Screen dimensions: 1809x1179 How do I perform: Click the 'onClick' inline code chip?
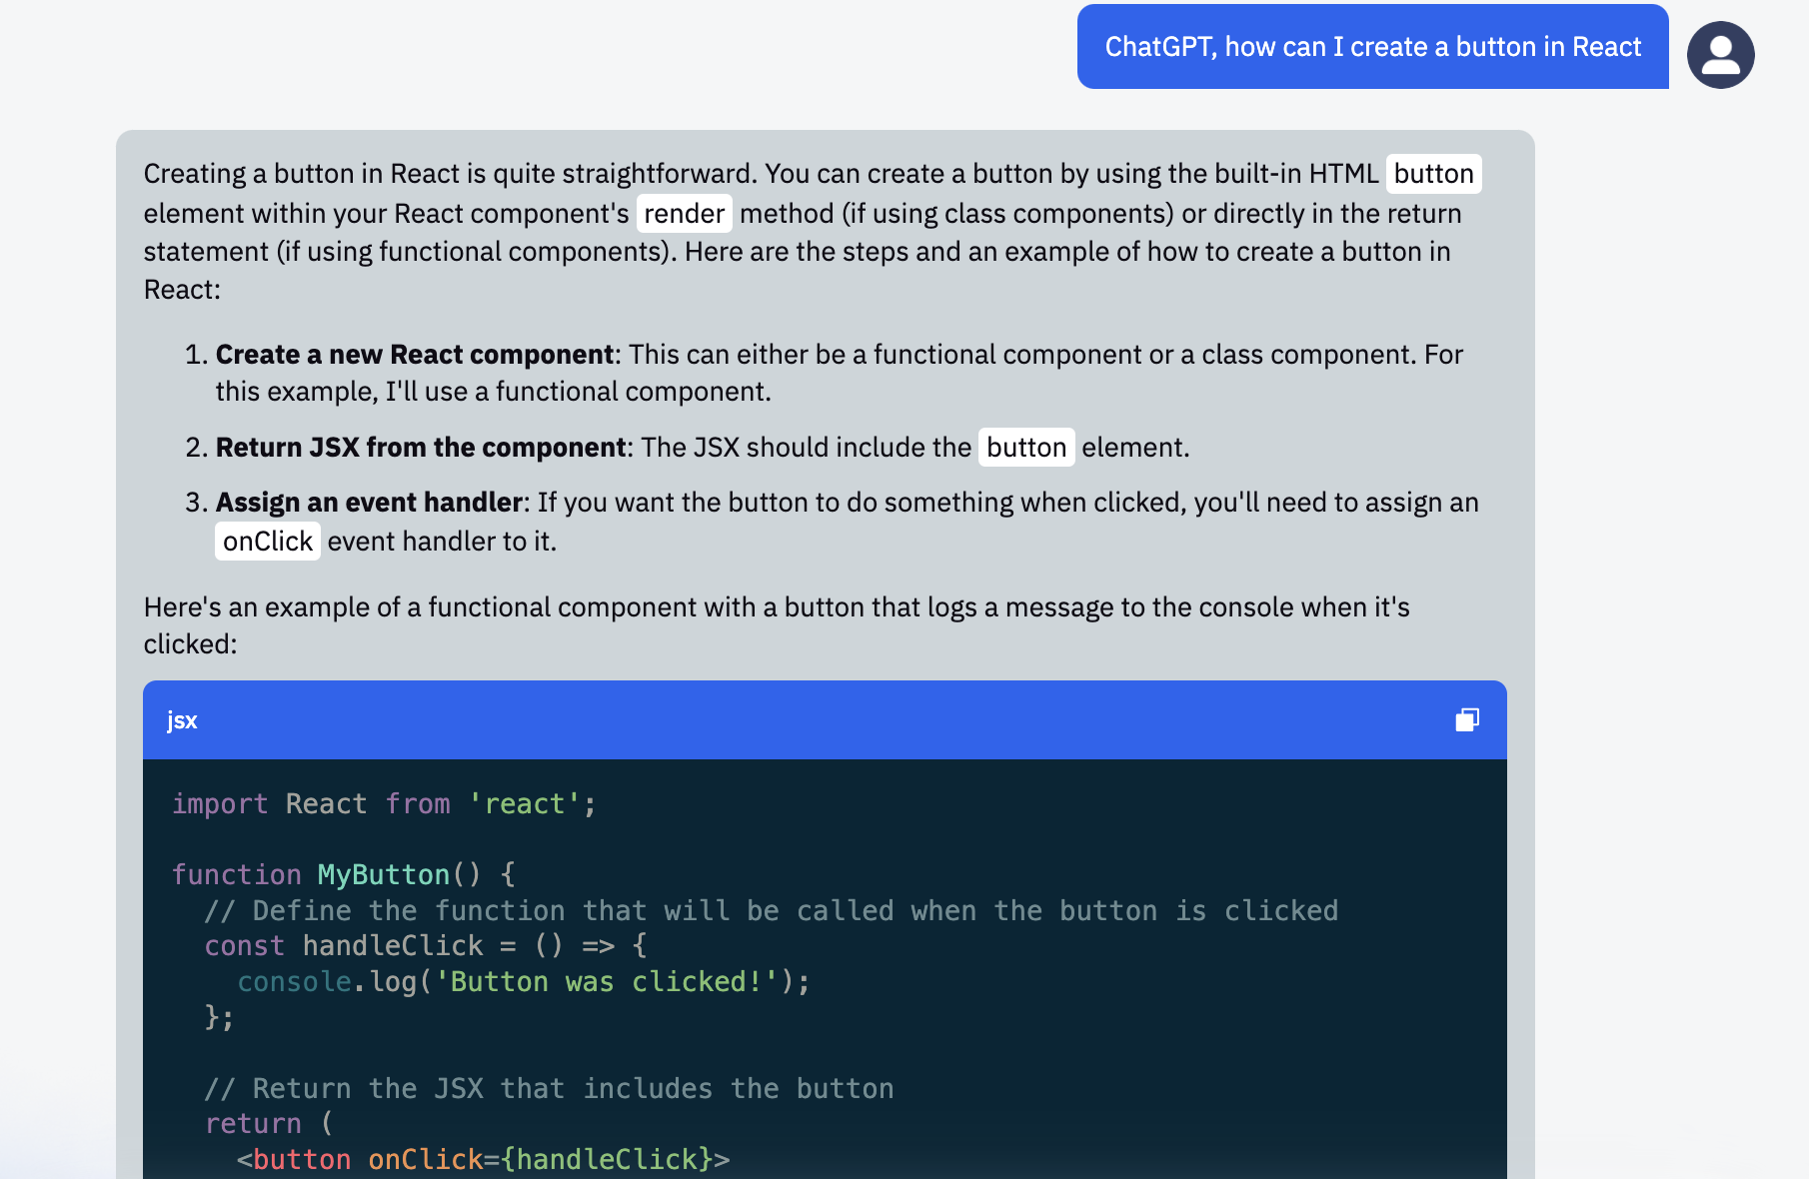point(267,542)
